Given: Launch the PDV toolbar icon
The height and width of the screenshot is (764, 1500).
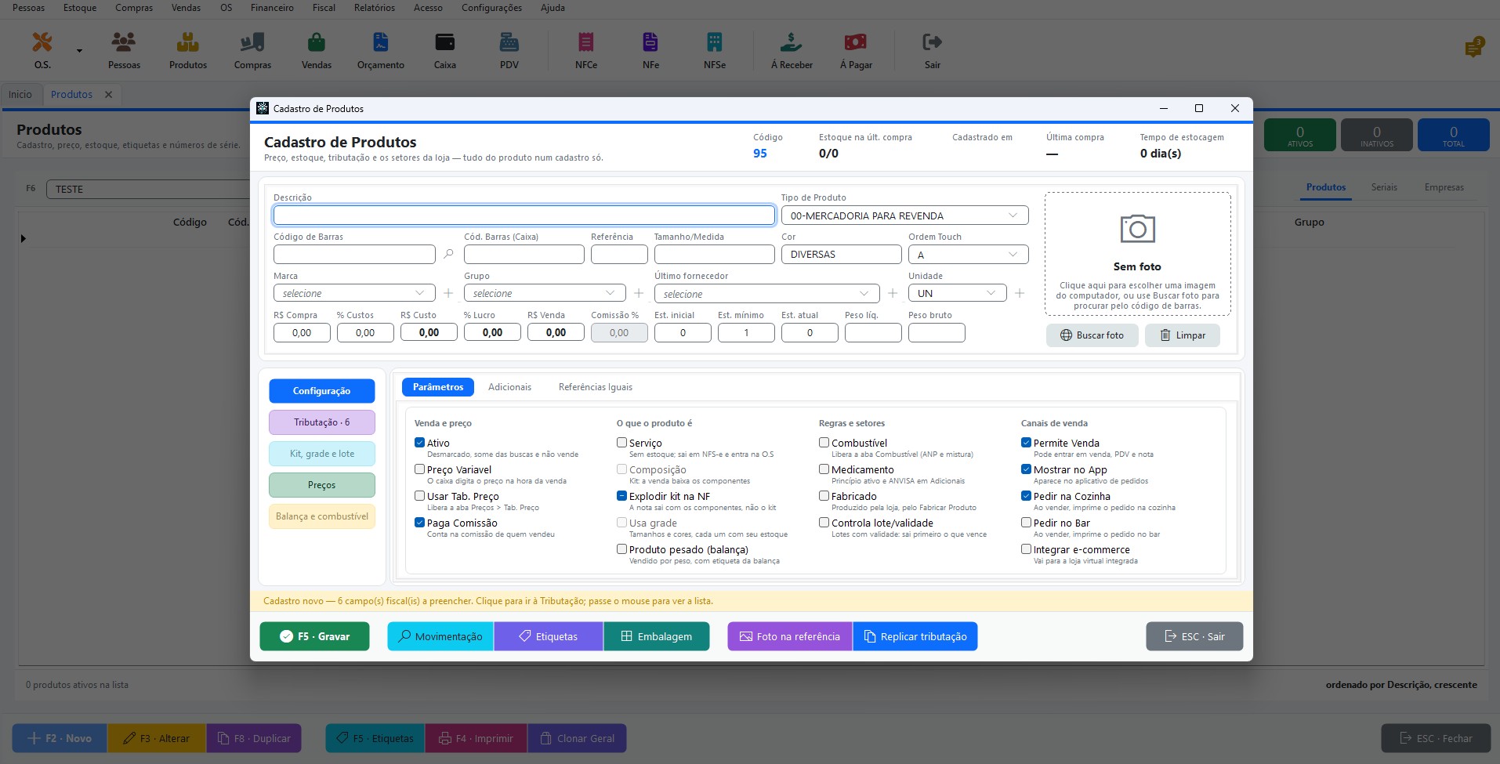Looking at the screenshot, I should 509,50.
